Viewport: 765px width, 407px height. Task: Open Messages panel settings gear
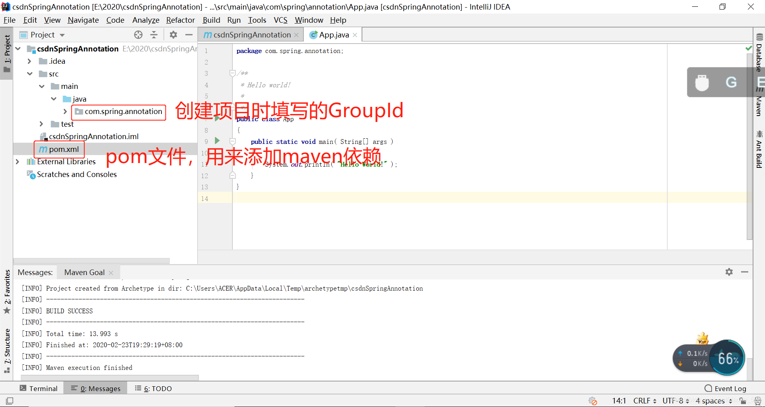click(729, 272)
